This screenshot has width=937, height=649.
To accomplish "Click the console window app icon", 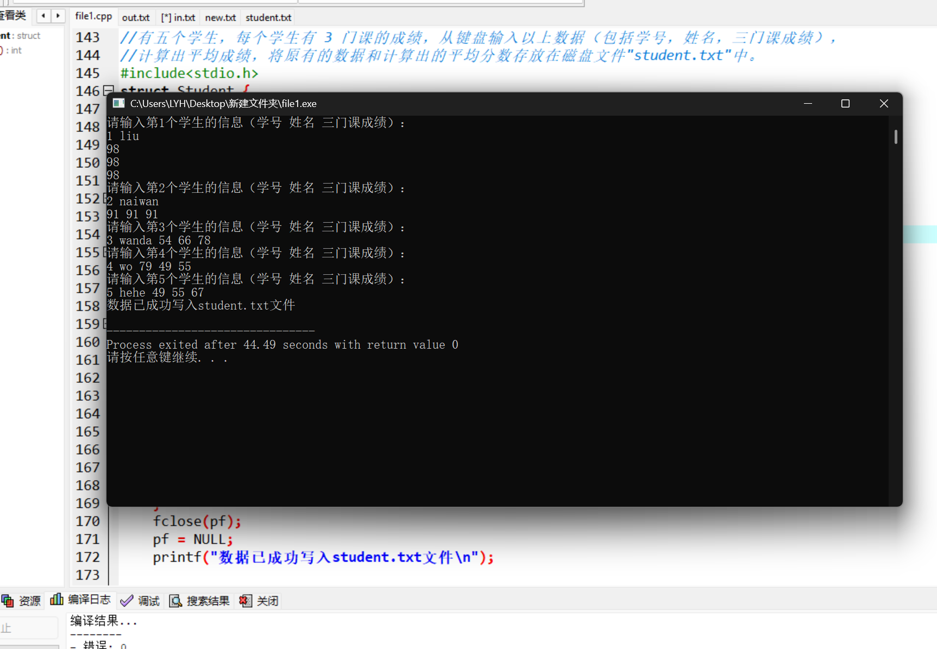I will [118, 103].
